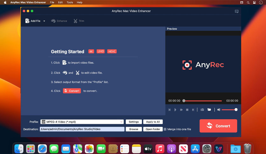Image resolution: width=266 pixels, height=154 pixels.
Task: Open Launchpad in the Dock
Action: point(31,149)
